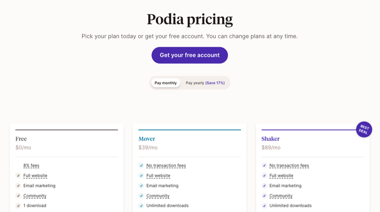Viewport: 380px width, 212px height.
Task: Click checkmark icon next to Free 1 download
Action: pos(18,206)
